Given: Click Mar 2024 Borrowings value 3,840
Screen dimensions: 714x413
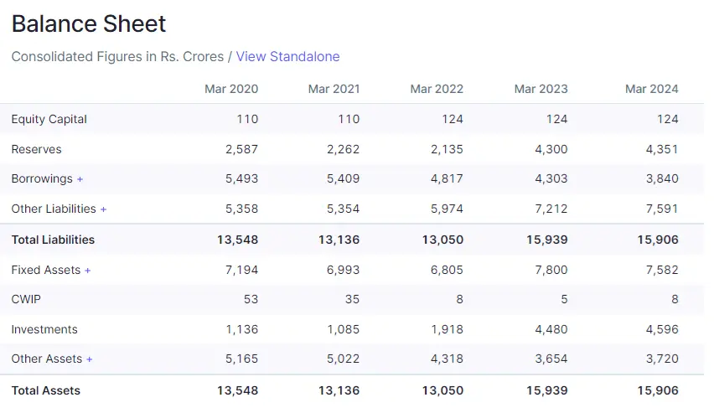Looking at the screenshot, I should coord(662,179).
